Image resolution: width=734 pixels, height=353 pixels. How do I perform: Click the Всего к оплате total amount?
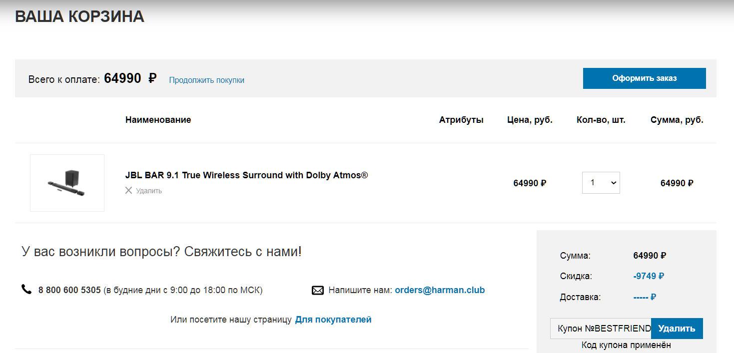click(x=130, y=78)
